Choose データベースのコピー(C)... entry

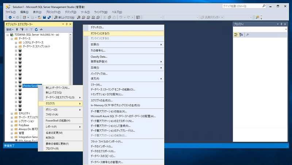coord(124,156)
